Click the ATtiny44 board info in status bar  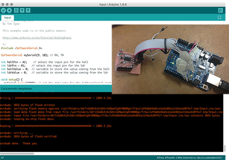[x=189, y=158]
